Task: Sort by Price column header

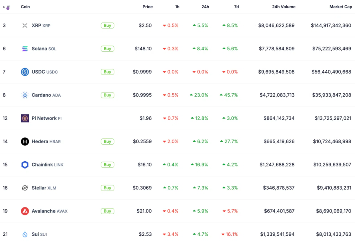Action: point(147,7)
